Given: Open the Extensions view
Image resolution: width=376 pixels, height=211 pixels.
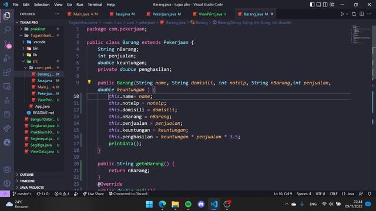Looking at the screenshot, I should tap(7, 72).
